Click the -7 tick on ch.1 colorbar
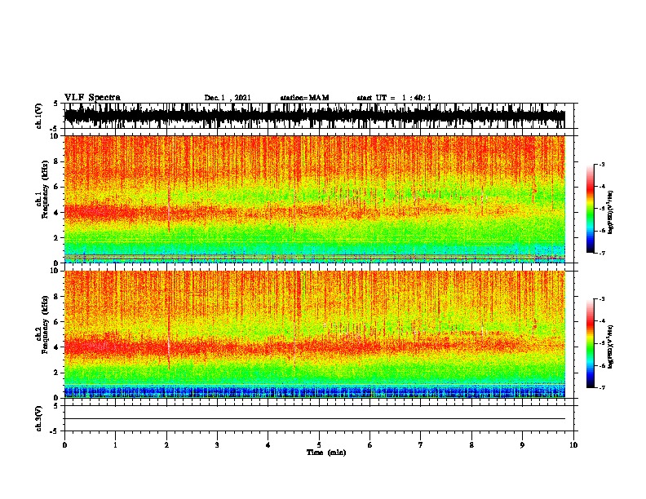Screen dimensions: 646x499 [601, 253]
